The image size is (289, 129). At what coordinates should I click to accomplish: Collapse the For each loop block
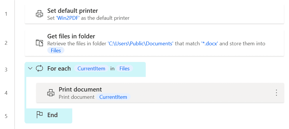coord(30,69)
